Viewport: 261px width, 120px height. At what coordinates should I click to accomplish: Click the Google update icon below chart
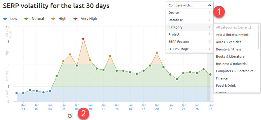click(70, 116)
